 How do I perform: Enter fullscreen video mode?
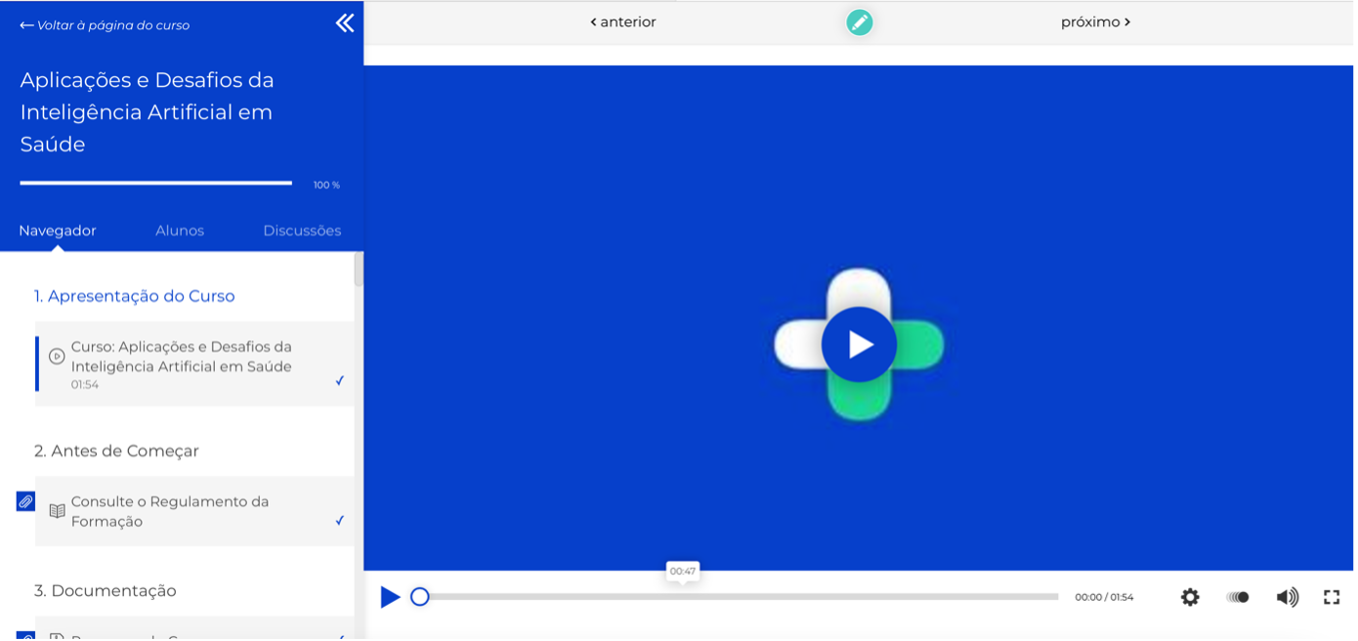click(1332, 597)
